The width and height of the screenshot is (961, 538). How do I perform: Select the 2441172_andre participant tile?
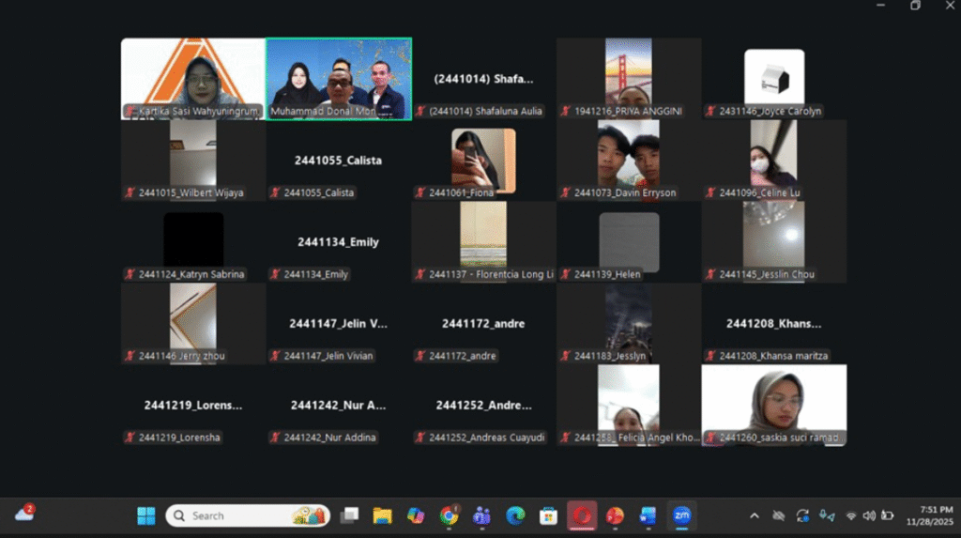483,323
